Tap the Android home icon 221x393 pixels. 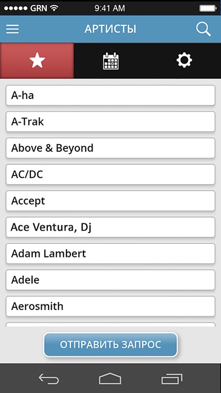tap(110, 378)
